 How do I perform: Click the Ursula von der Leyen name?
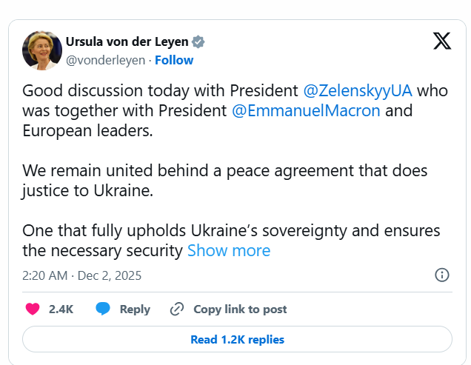127,41
